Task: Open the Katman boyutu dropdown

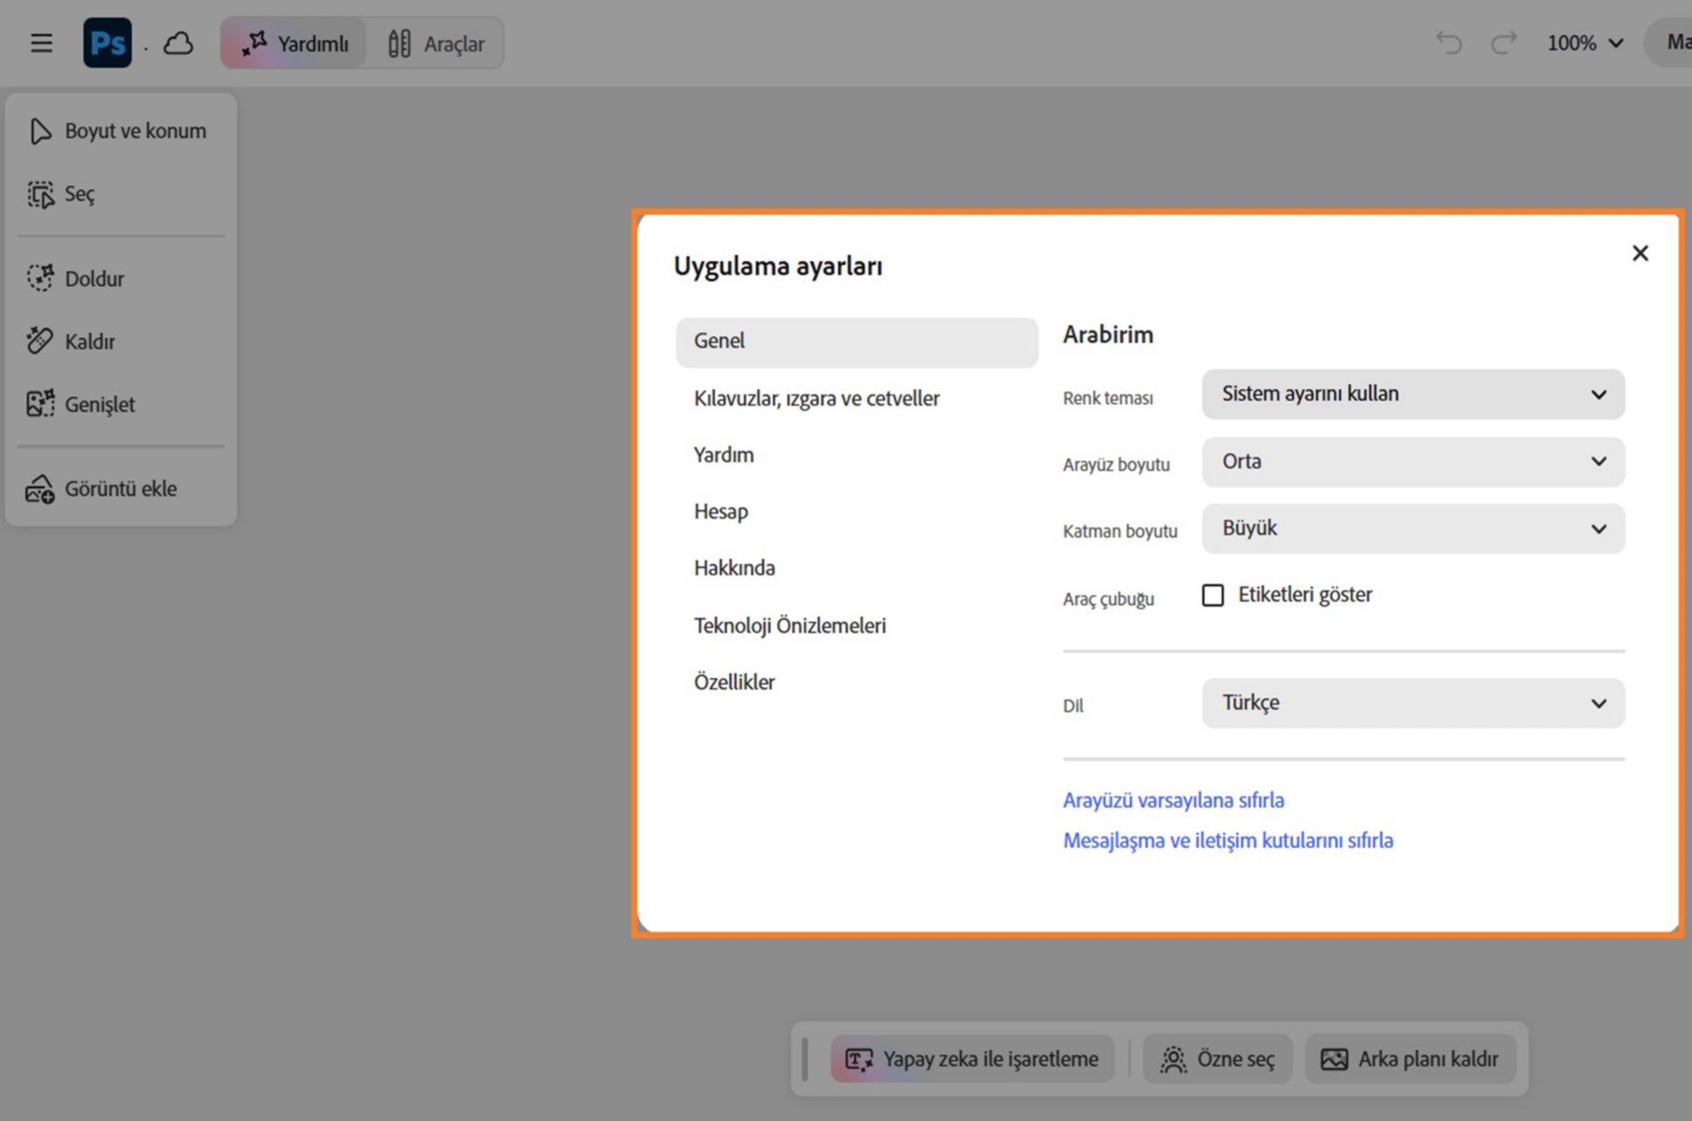Action: (x=1413, y=528)
